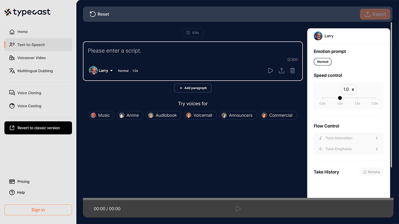Screen dimensions: 399x224
Task: Click the Retake button
Action: click(372, 172)
